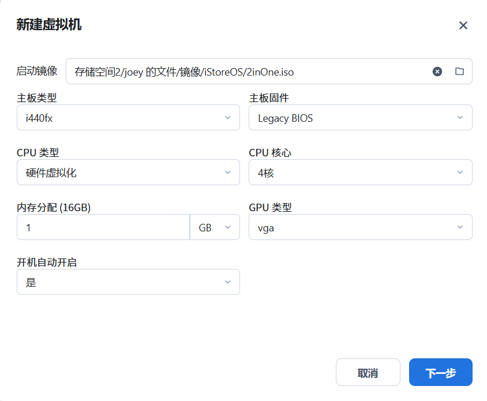Close the 新建虚拟机 dialog
Image resolution: width=487 pixels, height=401 pixels.
click(x=463, y=25)
